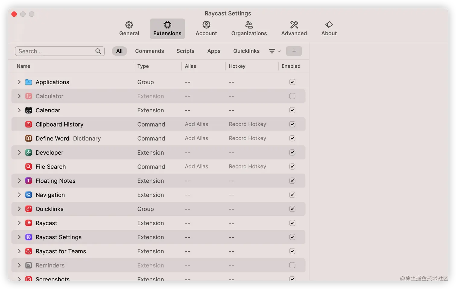Expand the Reminders extension row

click(19, 265)
